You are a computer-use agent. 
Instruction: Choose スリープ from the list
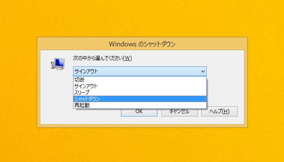point(140,93)
